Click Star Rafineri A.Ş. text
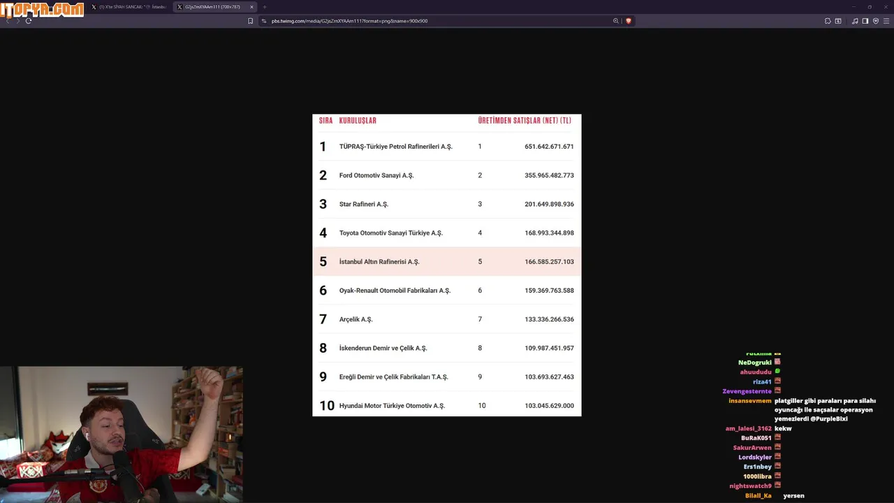Image resolution: width=894 pixels, height=503 pixels. [364, 204]
